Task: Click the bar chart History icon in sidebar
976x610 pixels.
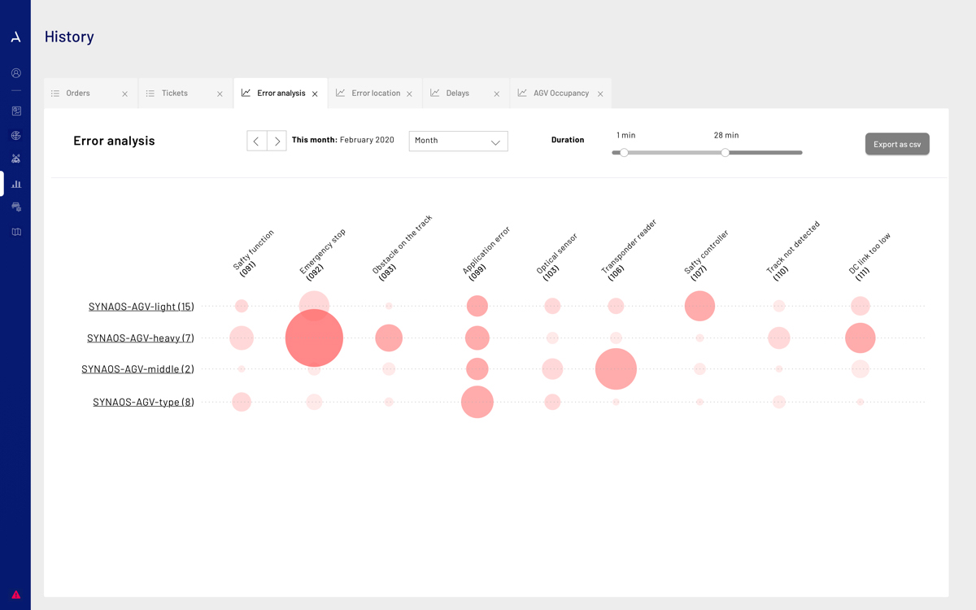Action: pyautogui.click(x=15, y=185)
